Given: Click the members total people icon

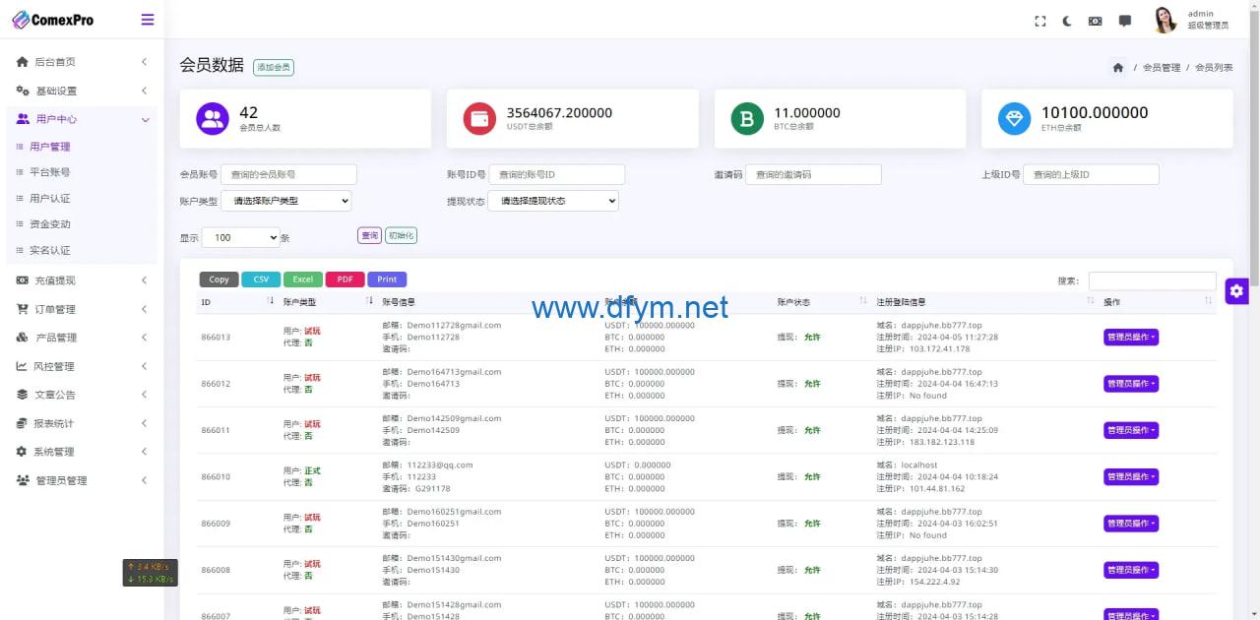Looking at the screenshot, I should pyautogui.click(x=213, y=118).
